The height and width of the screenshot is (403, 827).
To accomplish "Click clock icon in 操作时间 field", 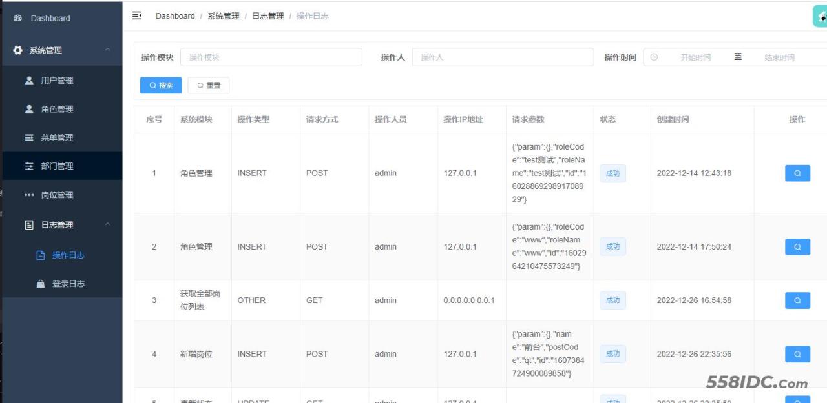I will [654, 57].
